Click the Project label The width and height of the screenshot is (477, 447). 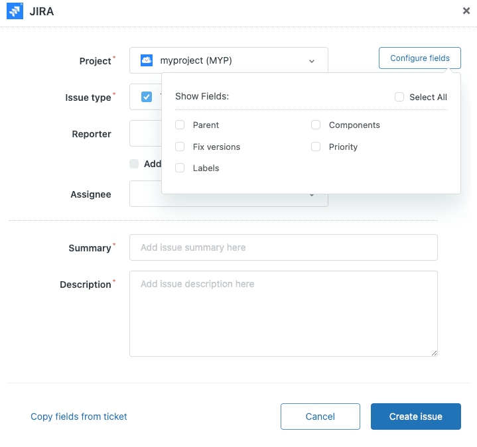[96, 61]
